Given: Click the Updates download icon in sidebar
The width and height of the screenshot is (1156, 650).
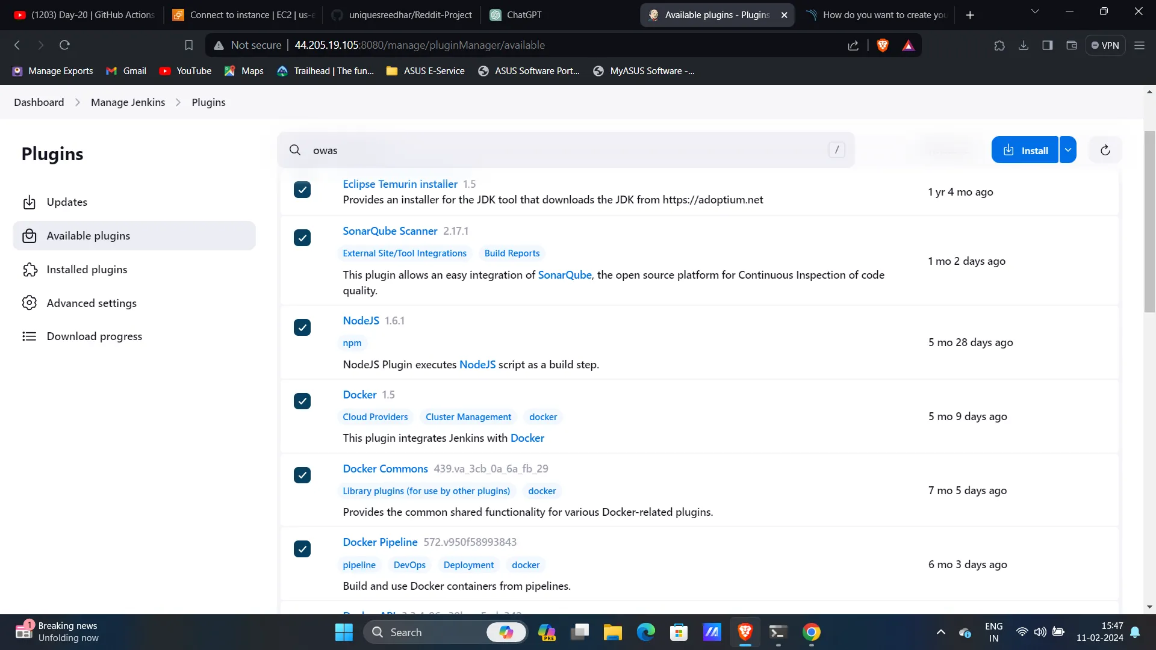Looking at the screenshot, I should pyautogui.click(x=30, y=202).
